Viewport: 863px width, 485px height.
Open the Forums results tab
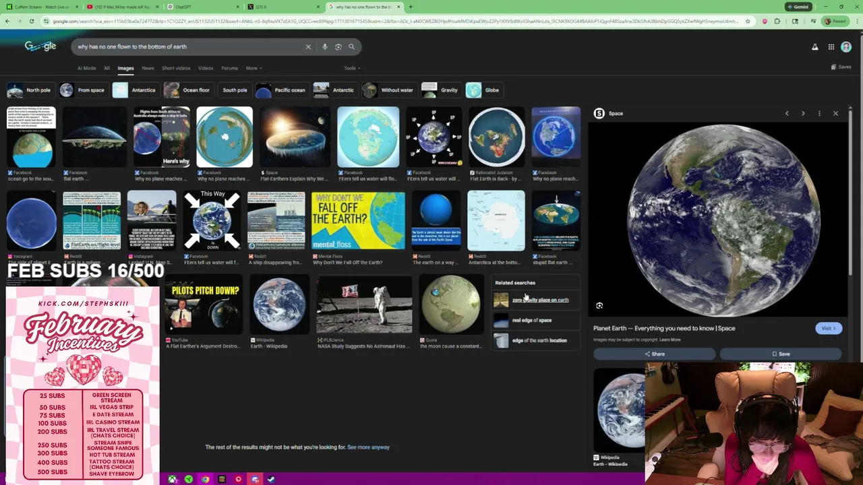[x=229, y=68]
